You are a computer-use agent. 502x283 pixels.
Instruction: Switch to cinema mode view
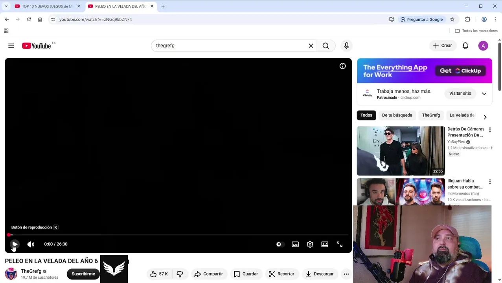[325, 244]
